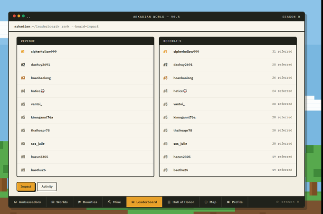Click the Mine pickaxe icon
Image resolution: width=323 pixels, height=214 pixels.
point(109,202)
